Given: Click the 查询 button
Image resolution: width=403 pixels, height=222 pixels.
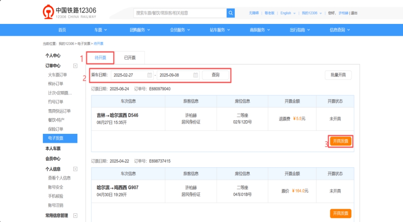Looking at the screenshot, I should click(216, 75).
